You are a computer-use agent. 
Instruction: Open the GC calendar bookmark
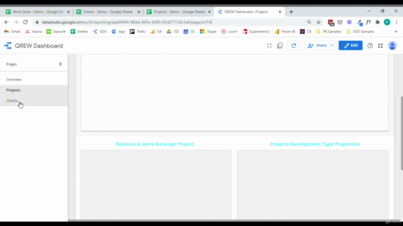189,31
